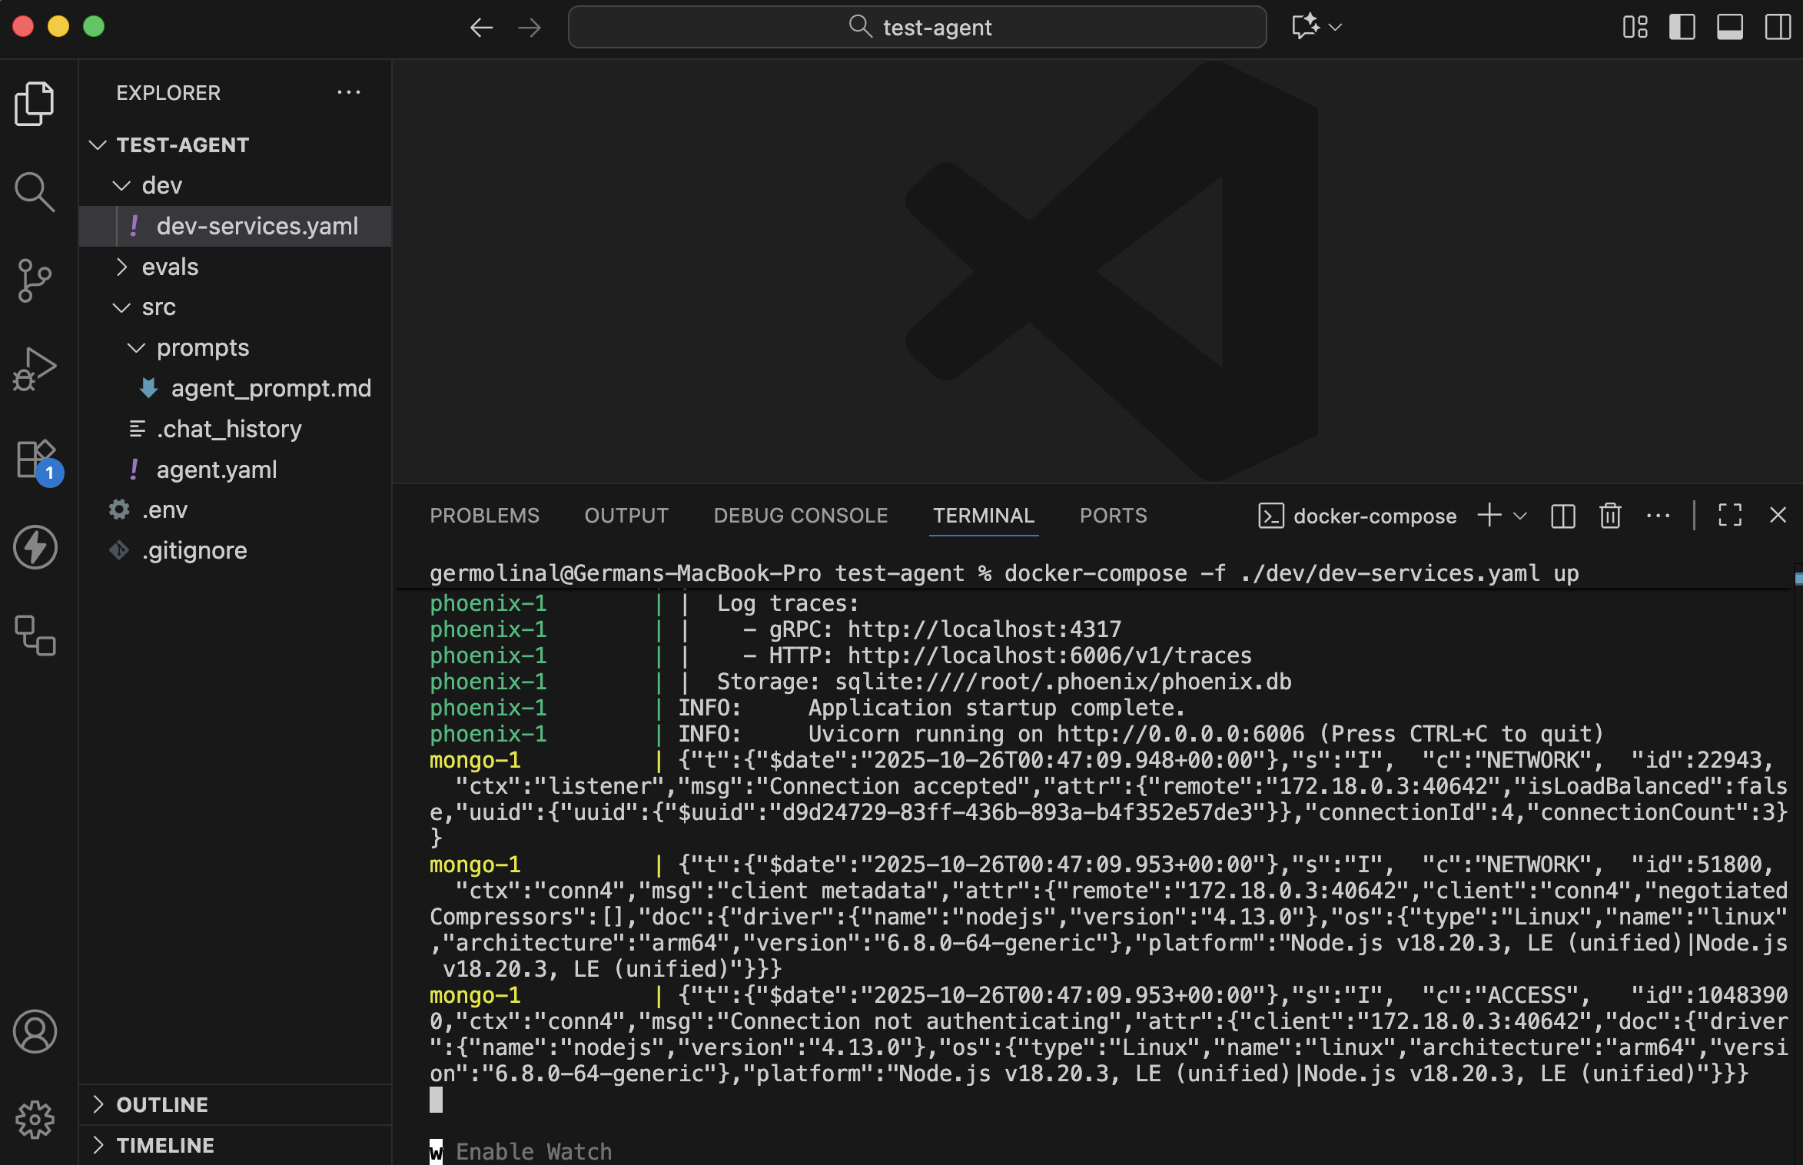Open the PORTS tab
Image resolution: width=1803 pixels, height=1165 pixels.
pyautogui.click(x=1113, y=516)
